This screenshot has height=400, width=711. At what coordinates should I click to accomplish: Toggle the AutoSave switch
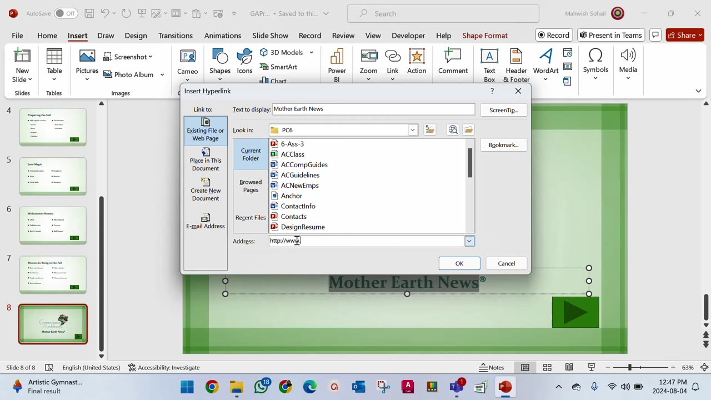click(x=66, y=13)
